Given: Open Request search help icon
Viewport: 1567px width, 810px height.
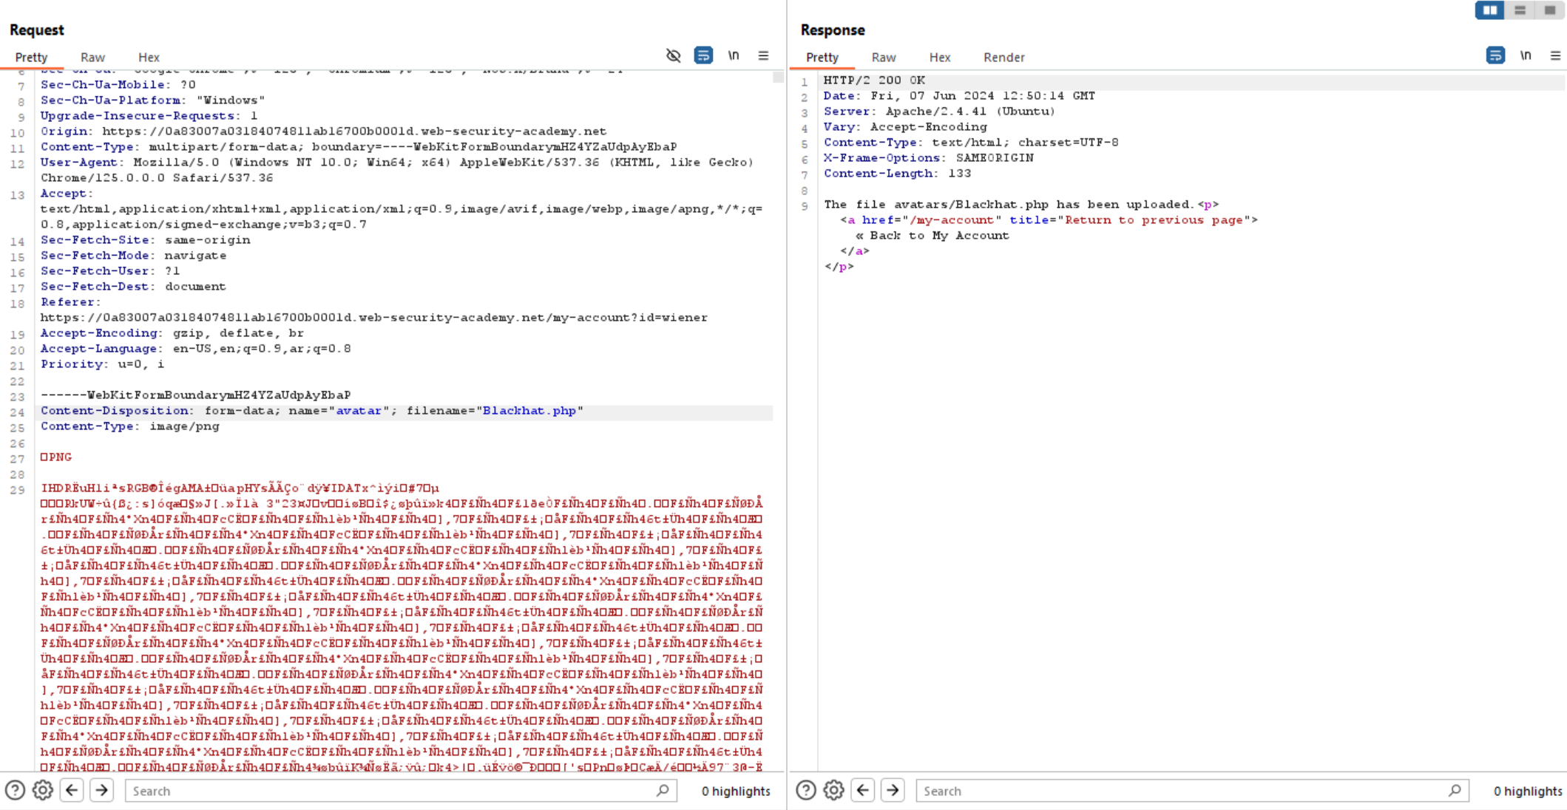Looking at the screenshot, I should point(15,790).
